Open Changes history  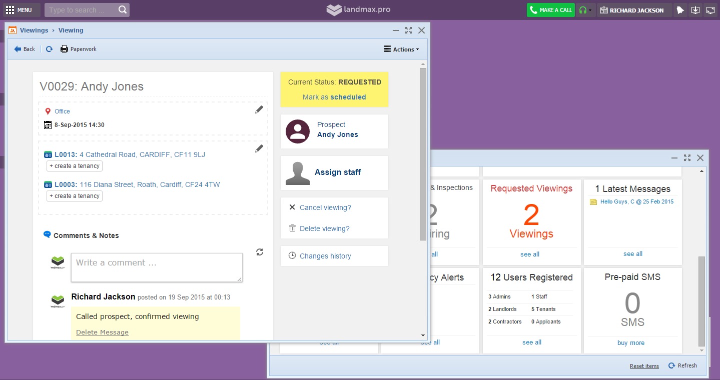coord(325,256)
